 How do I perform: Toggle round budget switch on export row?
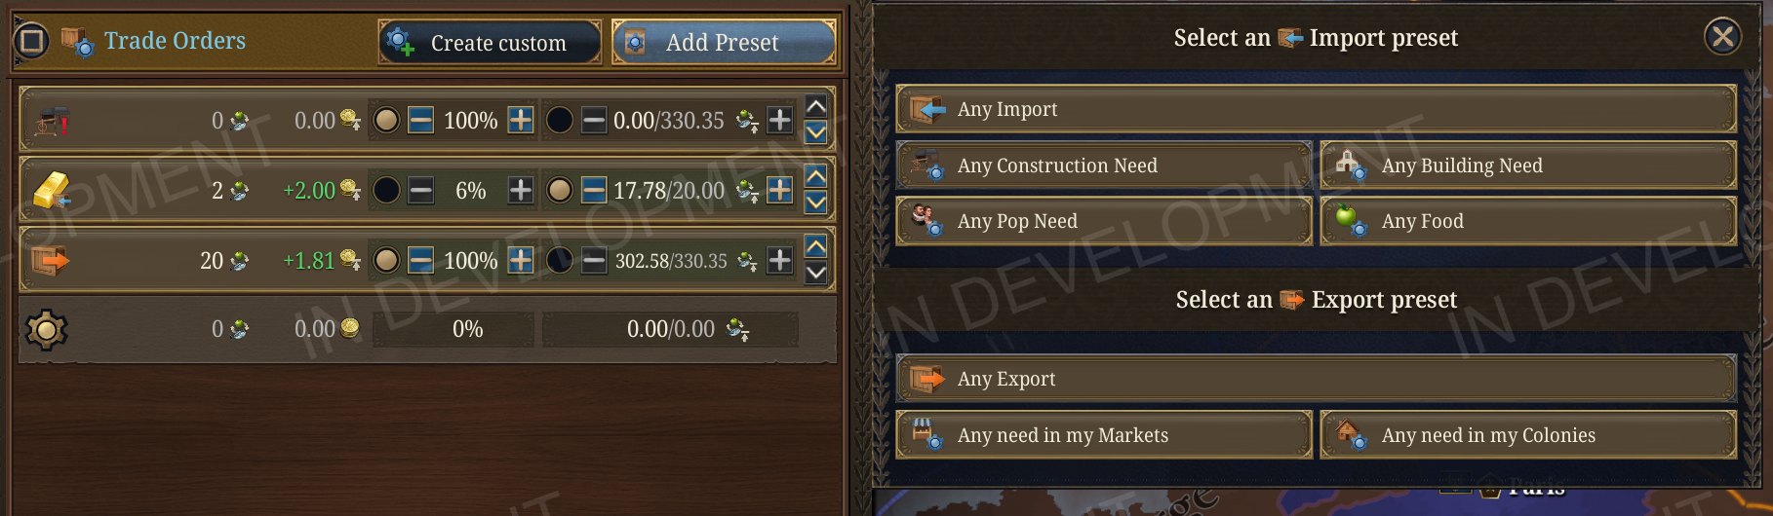click(560, 260)
